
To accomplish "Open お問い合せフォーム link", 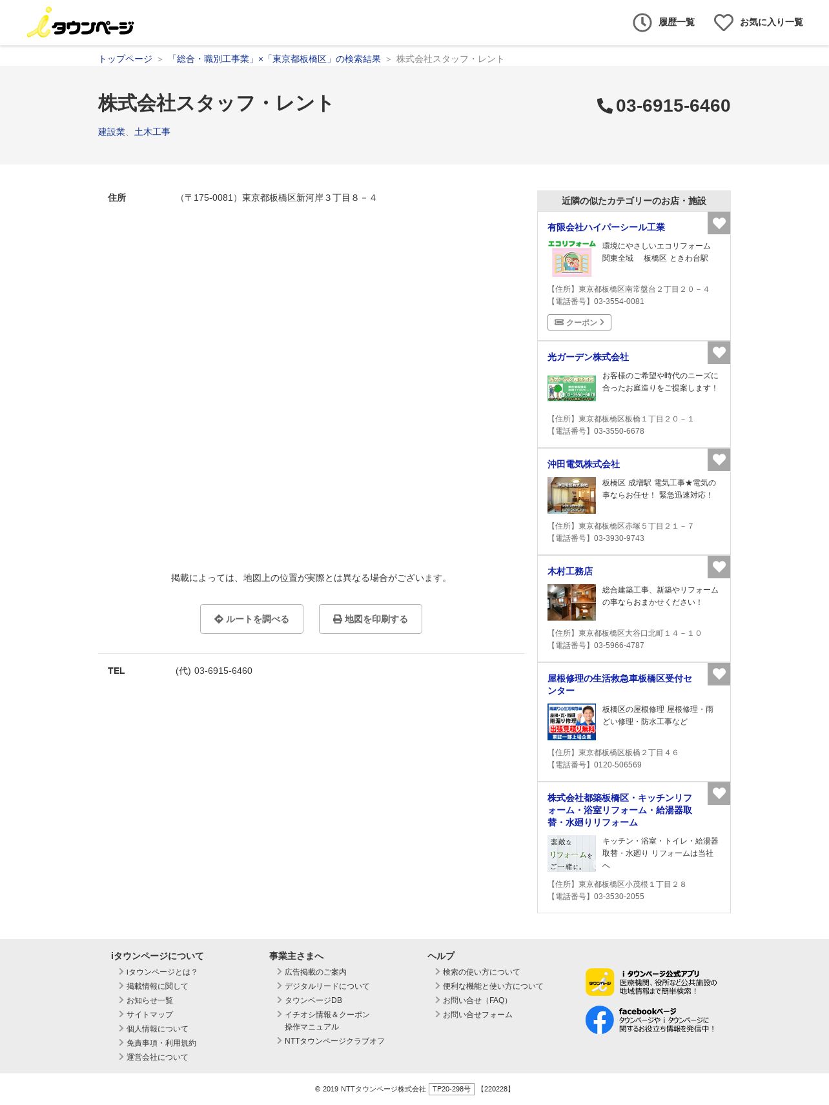I will [x=478, y=1015].
